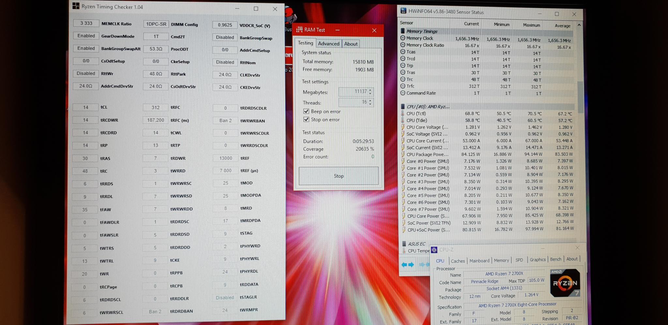Open the About tab in RAM Test
The image size is (668, 325).
[x=351, y=44]
